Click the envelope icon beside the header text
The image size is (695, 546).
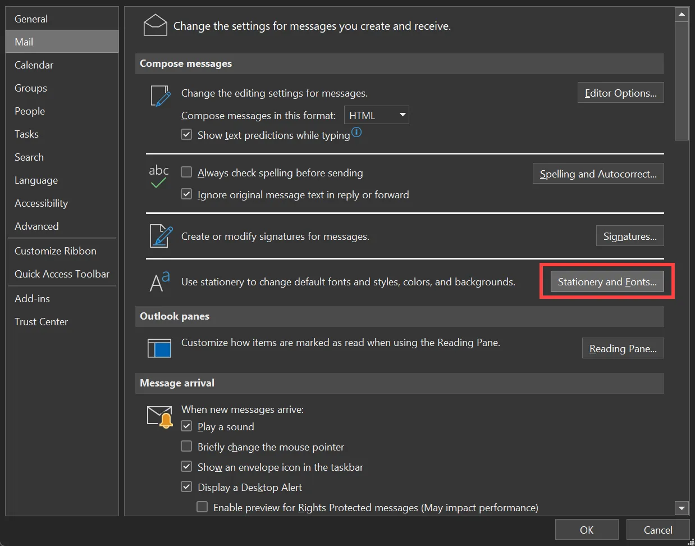[x=156, y=25]
